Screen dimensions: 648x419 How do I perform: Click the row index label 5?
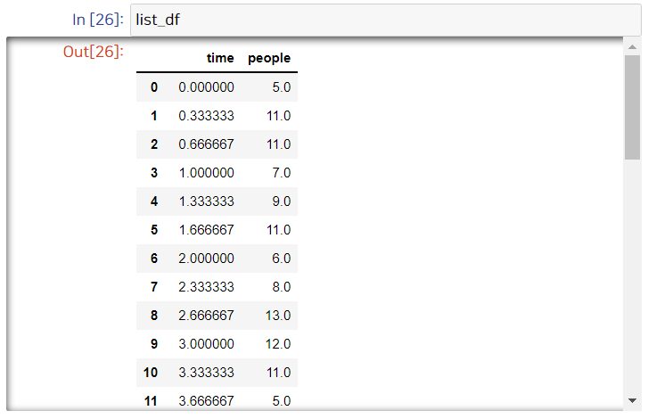154,230
